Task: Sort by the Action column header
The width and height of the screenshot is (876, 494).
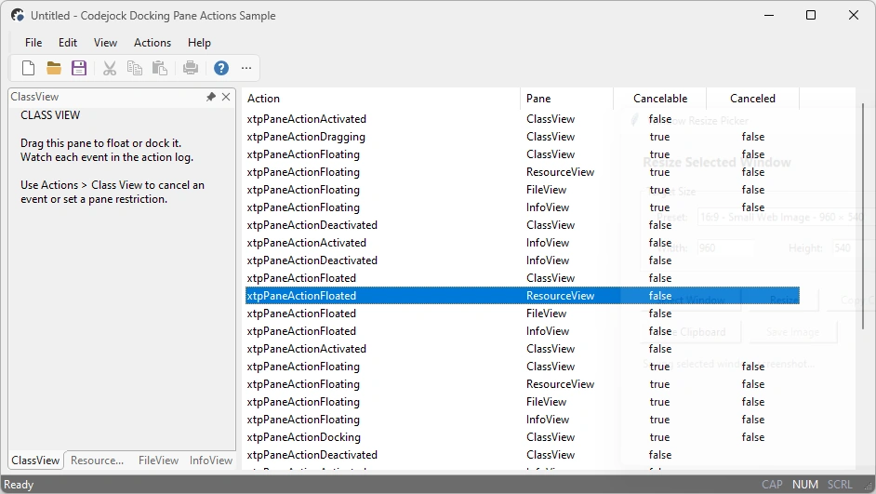Action: click(x=382, y=99)
